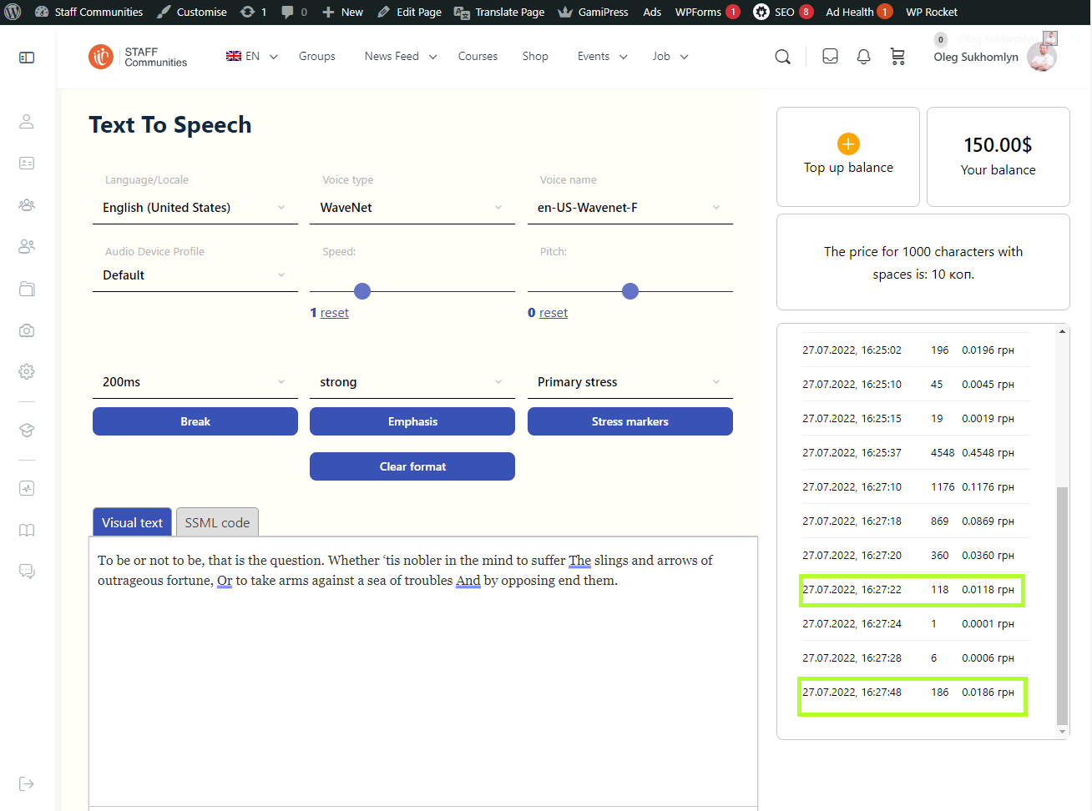Viewport: 1092px width, 811px height.
Task: Open the Language/Locale dropdown
Action: click(195, 208)
